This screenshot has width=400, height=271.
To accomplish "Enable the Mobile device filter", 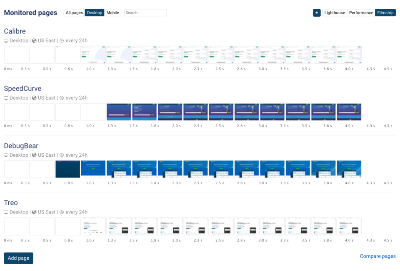I will (x=112, y=13).
